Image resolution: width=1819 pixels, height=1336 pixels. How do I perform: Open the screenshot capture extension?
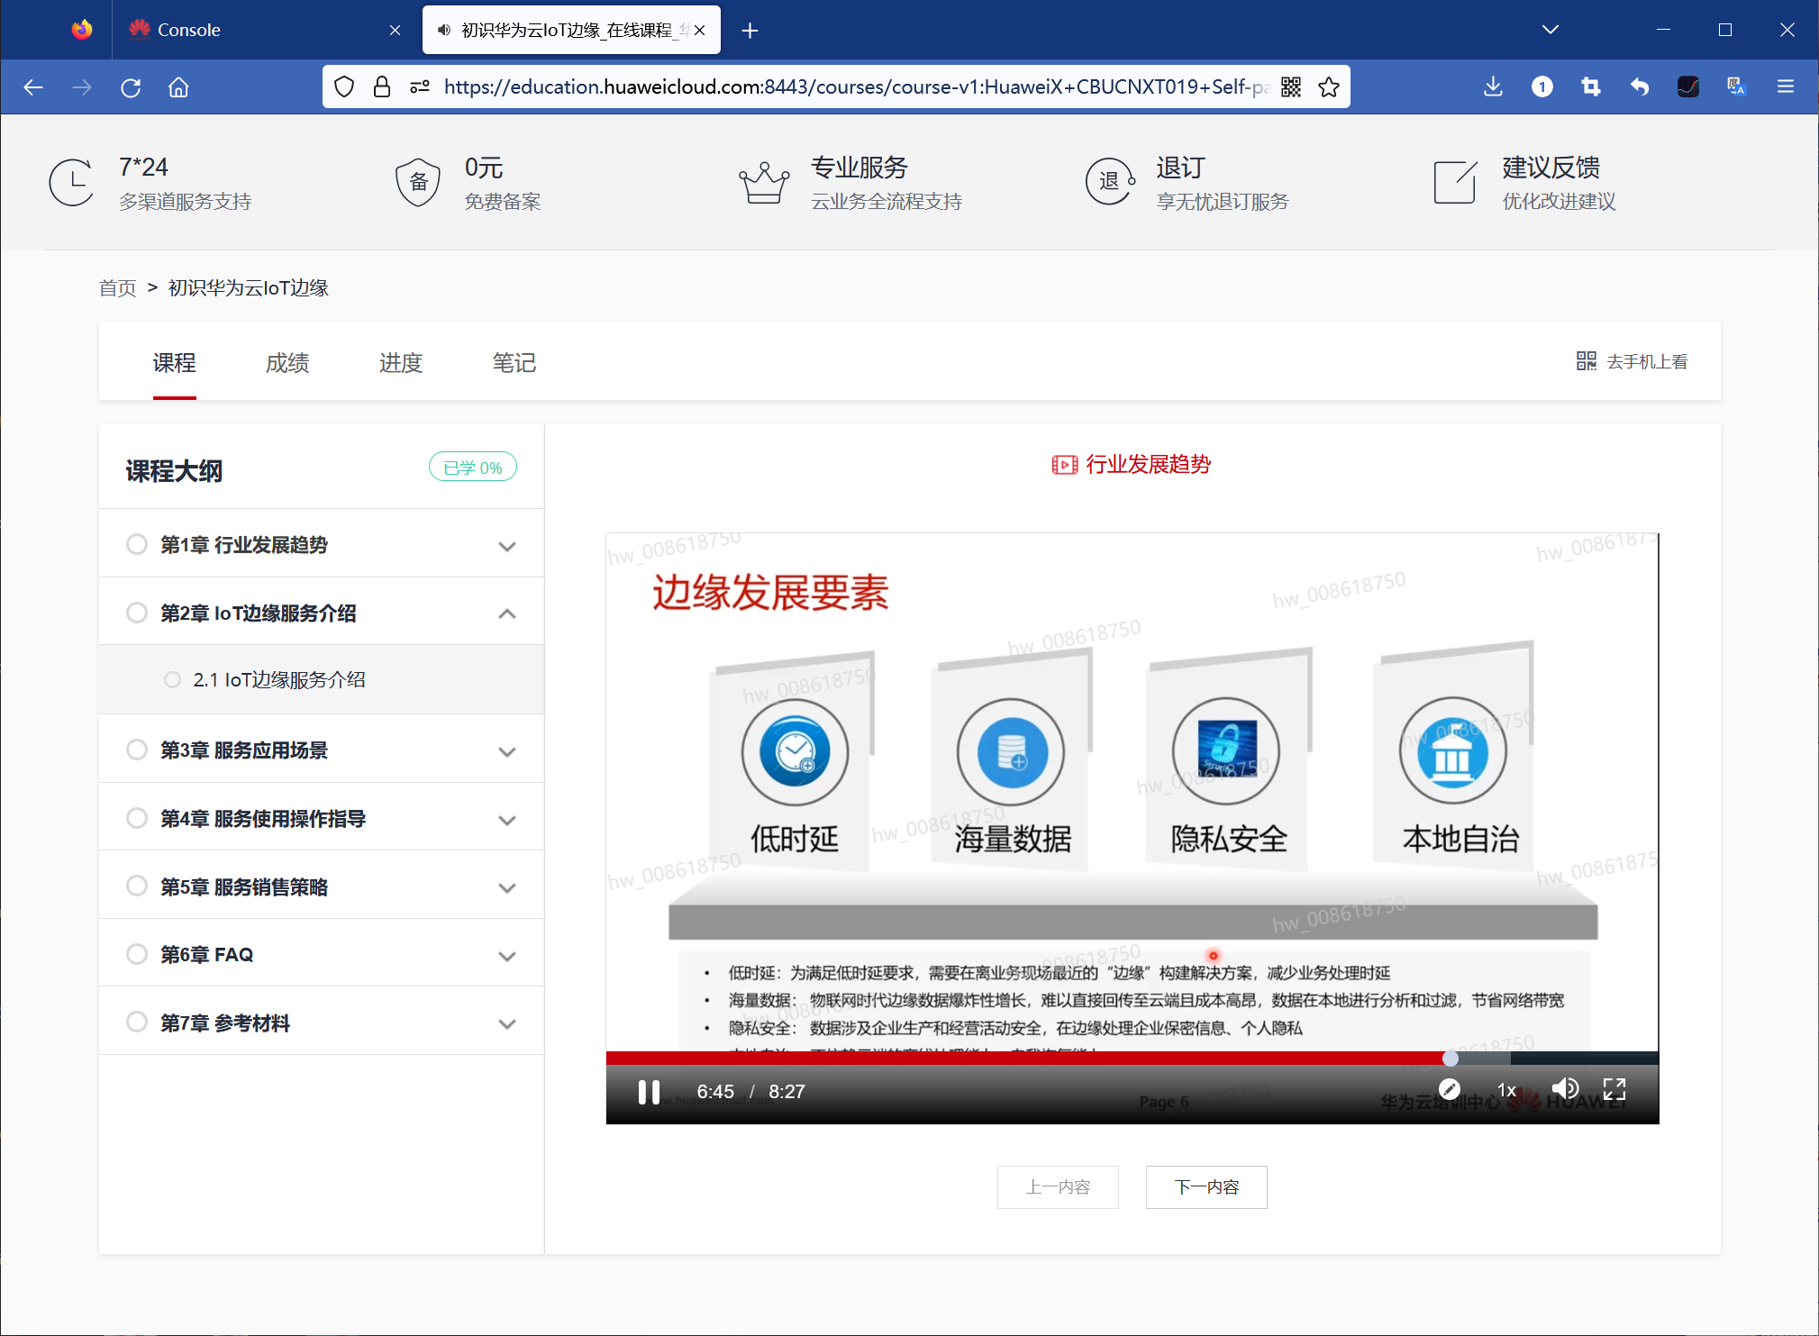pyautogui.click(x=1591, y=86)
